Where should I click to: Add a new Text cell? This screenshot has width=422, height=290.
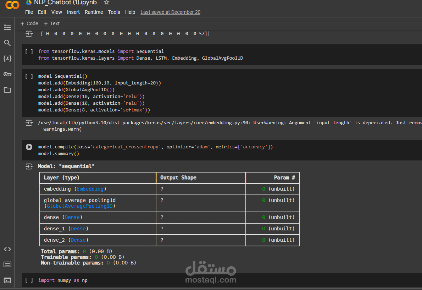tap(52, 24)
